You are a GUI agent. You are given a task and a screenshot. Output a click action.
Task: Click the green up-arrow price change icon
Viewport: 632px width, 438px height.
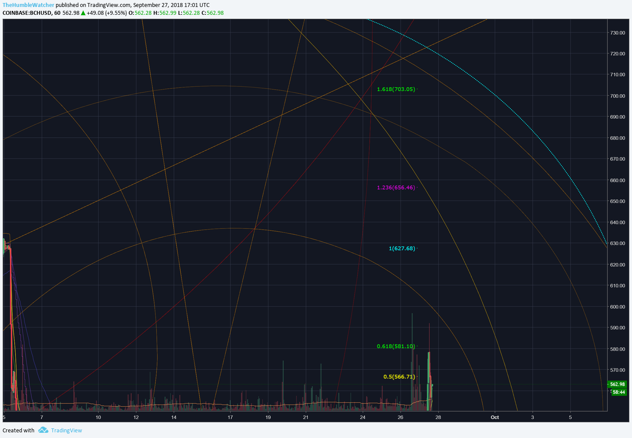pos(83,13)
